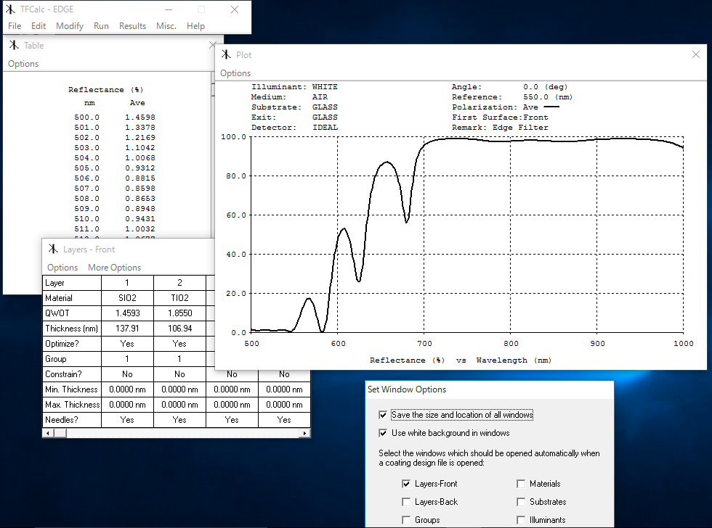This screenshot has width=712, height=528.
Task: Enable the Materials window checkbox
Action: 521,484
